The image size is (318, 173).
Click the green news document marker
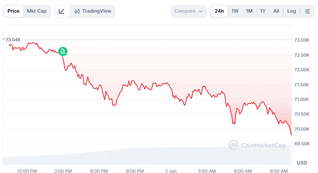click(63, 51)
